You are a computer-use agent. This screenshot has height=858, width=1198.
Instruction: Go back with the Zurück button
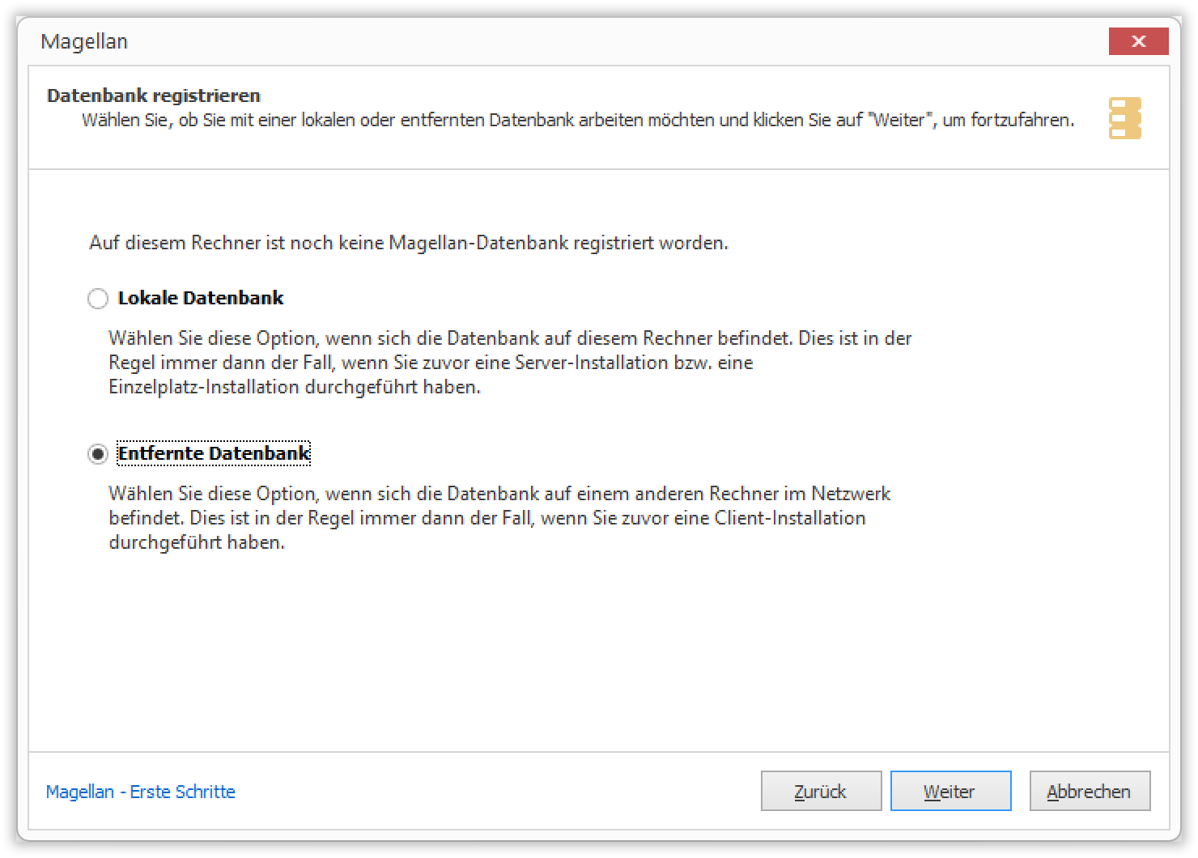[x=821, y=791]
